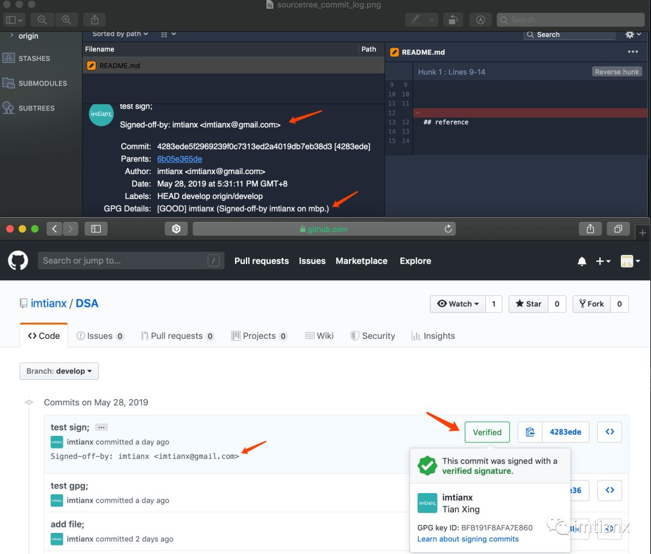Open GitHub notifications bell
This screenshot has width=651, height=554.
tap(582, 261)
